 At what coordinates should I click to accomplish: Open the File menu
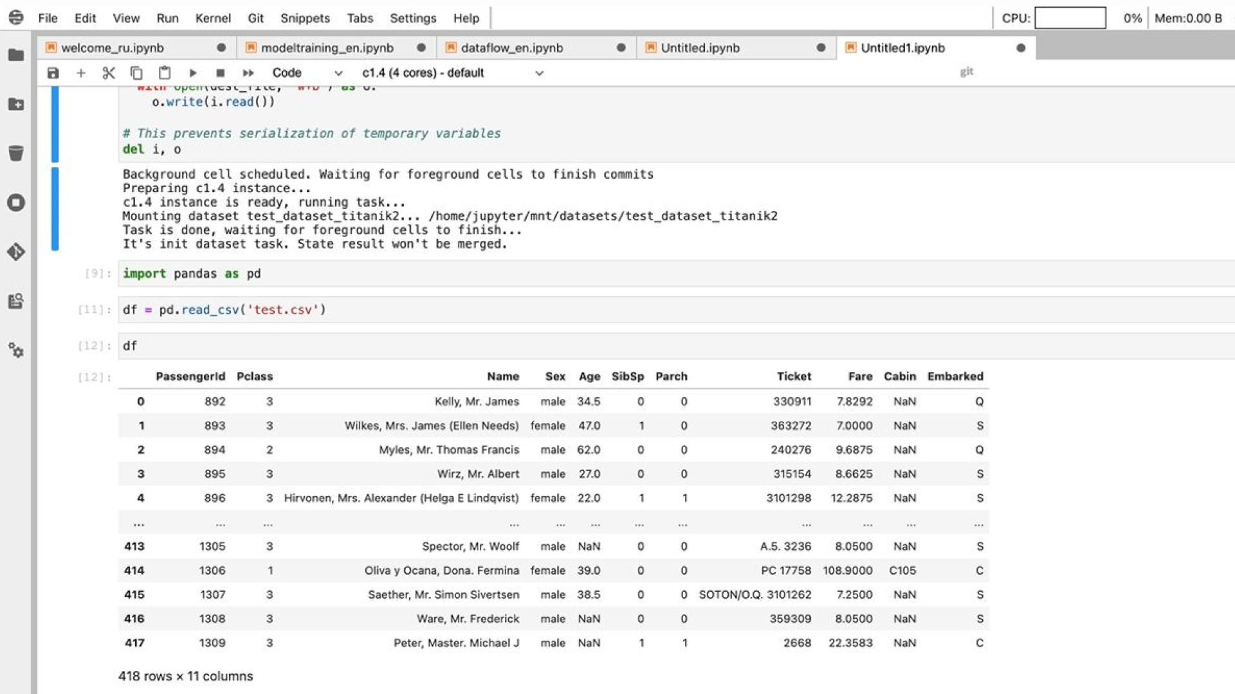(x=48, y=18)
